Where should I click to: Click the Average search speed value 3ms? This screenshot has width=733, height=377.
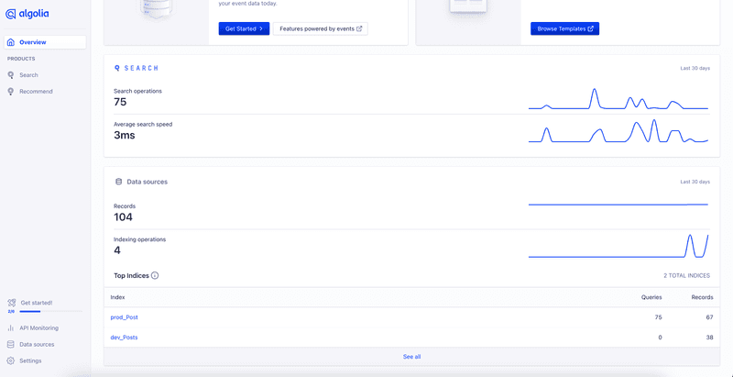[125, 135]
